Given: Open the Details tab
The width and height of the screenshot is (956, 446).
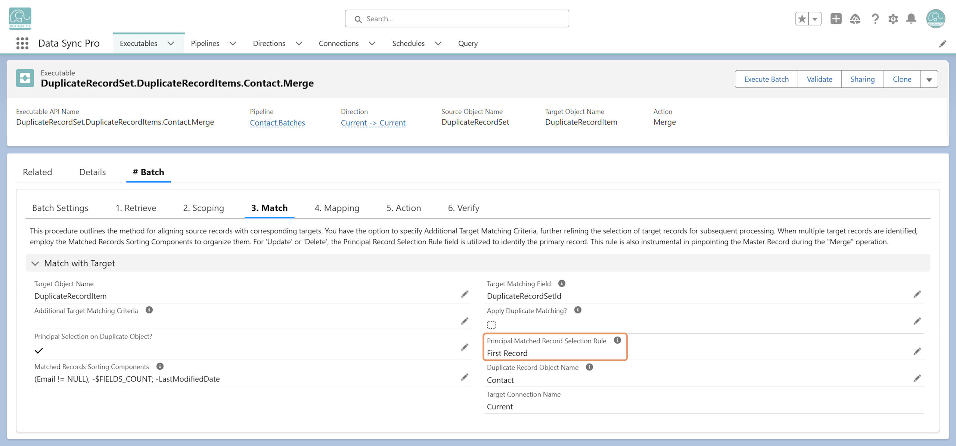Looking at the screenshot, I should (93, 172).
